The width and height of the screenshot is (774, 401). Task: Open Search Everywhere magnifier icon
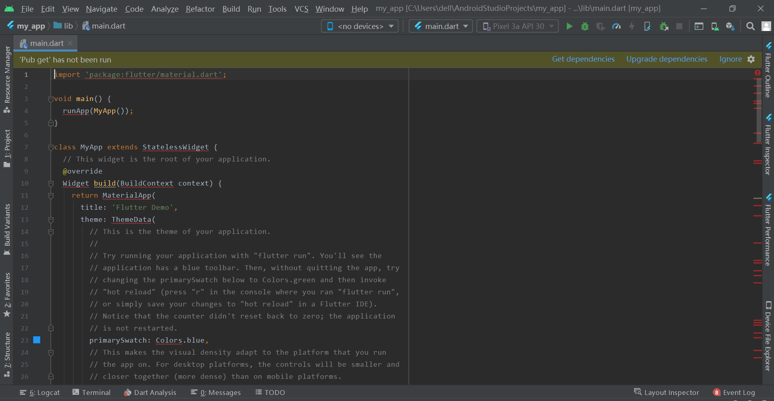point(750,26)
